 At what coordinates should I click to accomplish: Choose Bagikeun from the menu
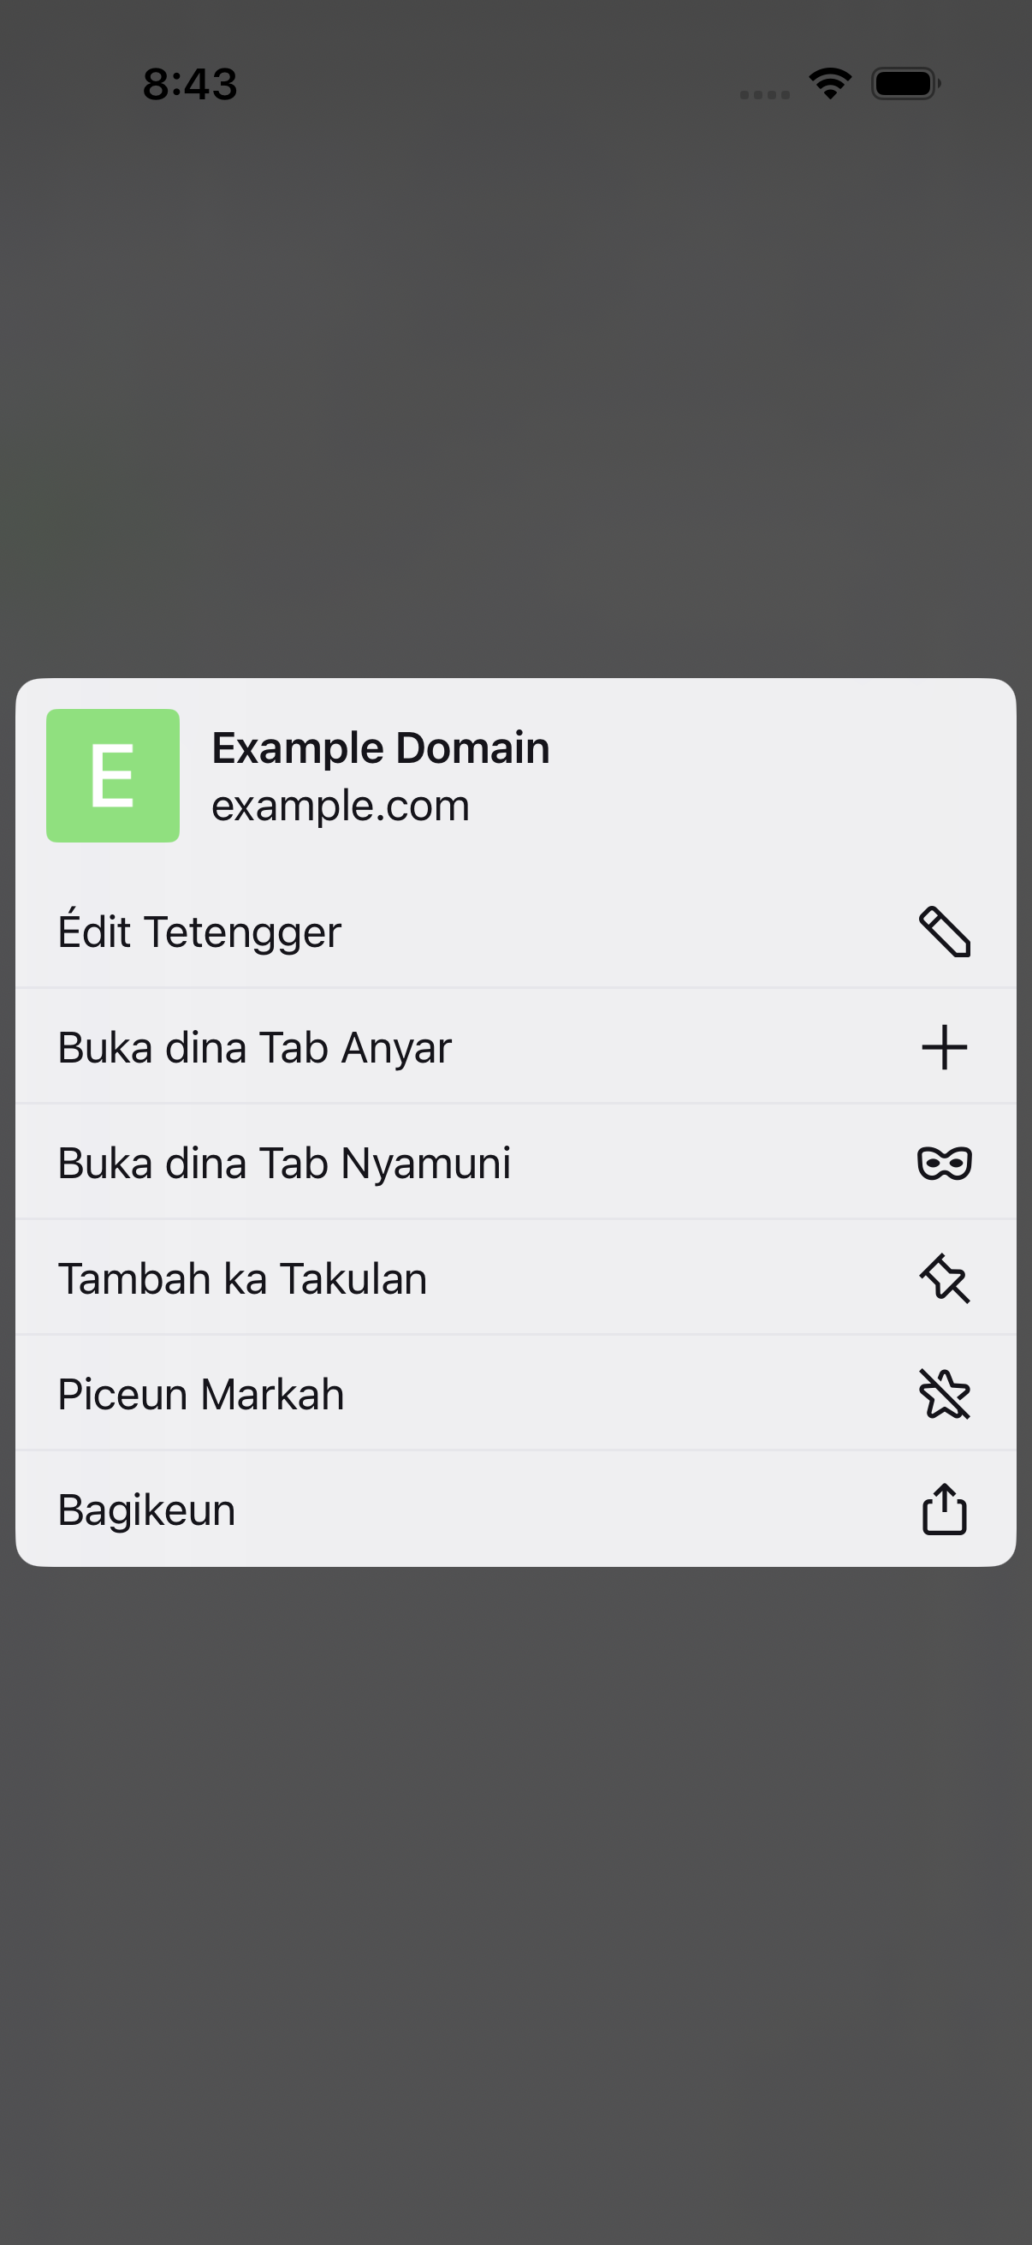pos(515,1509)
